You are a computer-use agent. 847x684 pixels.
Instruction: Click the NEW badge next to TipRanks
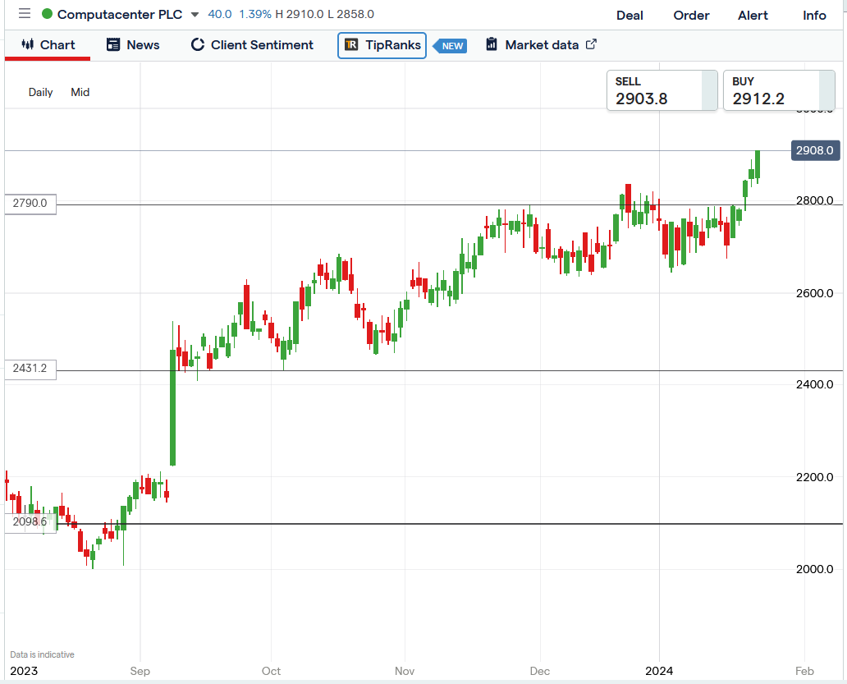click(450, 46)
